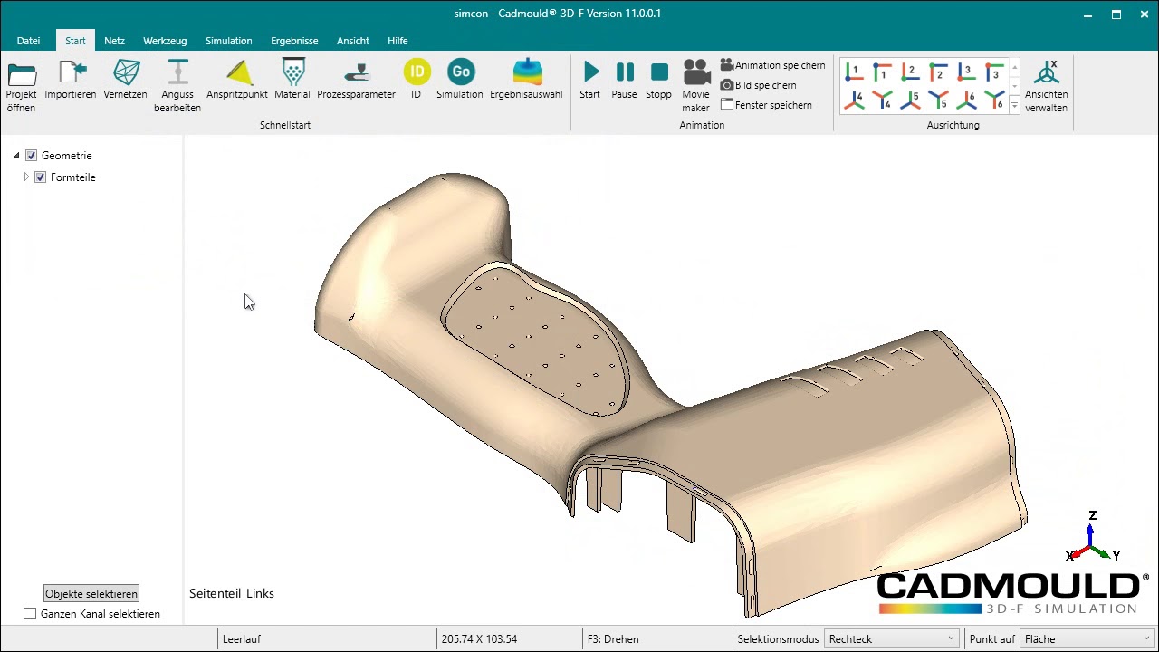The height and width of the screenshot is (652, 1159).
Task: Enable Ganzen Kanal selektieren checkbox
Action: (30, 614)
